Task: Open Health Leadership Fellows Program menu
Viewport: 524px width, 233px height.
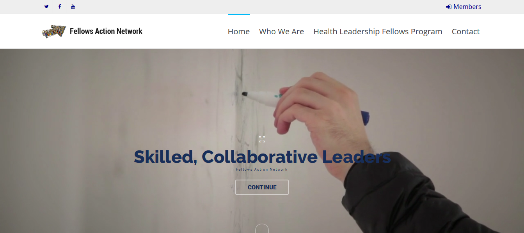Action: 378,32
